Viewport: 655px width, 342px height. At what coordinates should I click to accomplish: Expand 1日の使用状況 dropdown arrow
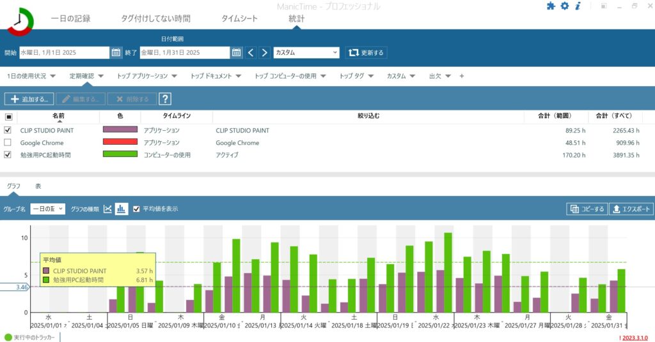tap(52, 76)
